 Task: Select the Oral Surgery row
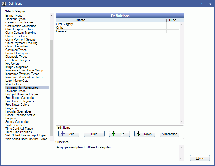pos(118,24)
